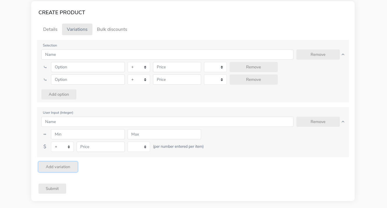This screenshot has height=208, width=387.
Task: Click the second option's indent arrow icon
Action: point(45,80)
